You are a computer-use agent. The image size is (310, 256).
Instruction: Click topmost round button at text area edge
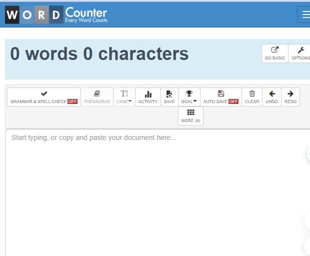(308, 154)
